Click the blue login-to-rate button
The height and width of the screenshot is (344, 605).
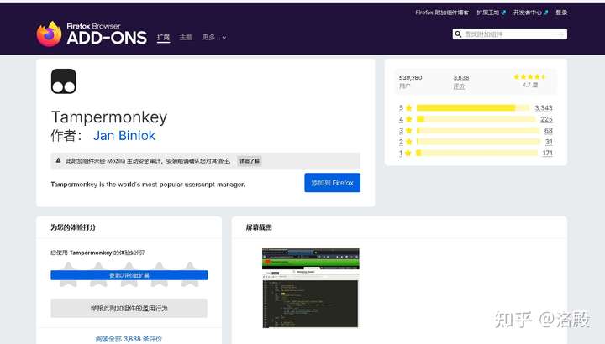point(129,275)
